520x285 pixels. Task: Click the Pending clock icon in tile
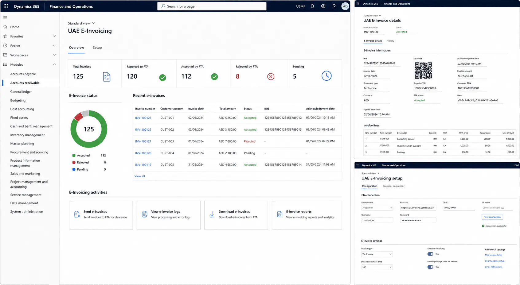pos(326,76)
